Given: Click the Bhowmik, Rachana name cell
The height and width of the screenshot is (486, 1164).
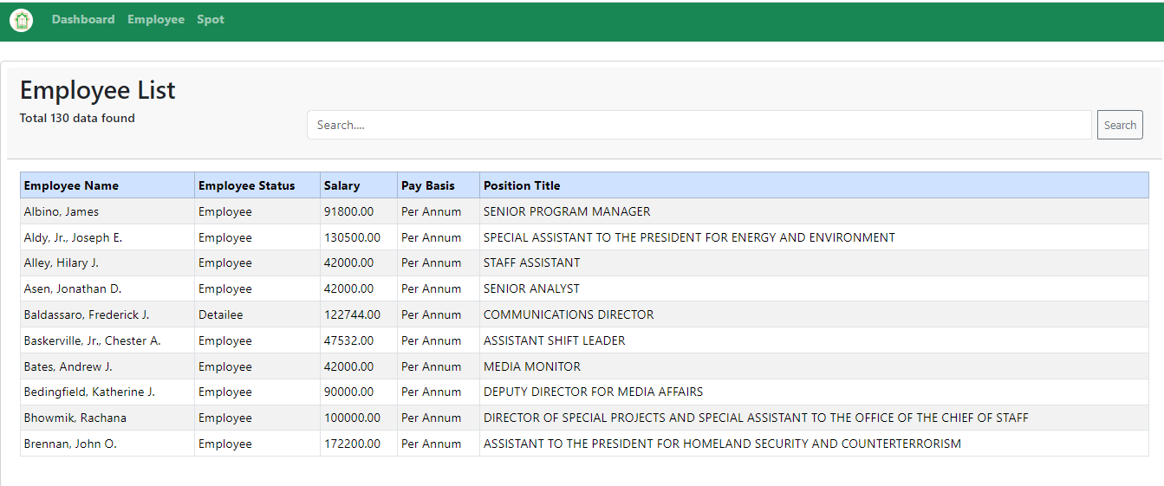Looking at the screenshot, I should 75,418.
